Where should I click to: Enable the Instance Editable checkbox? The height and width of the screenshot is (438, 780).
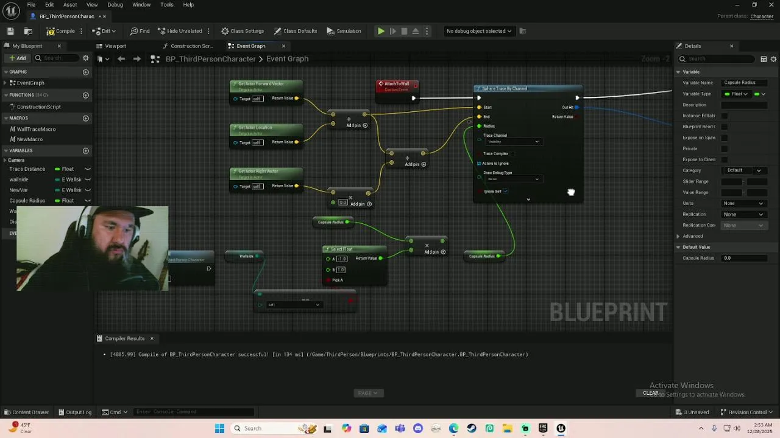coord(725,116)
